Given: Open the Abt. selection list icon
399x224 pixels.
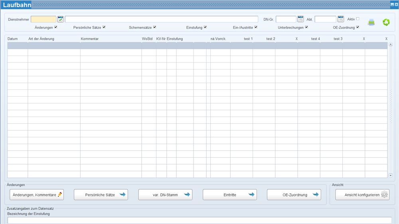Looking at the screenshot, I should click(x=340, y=19).
